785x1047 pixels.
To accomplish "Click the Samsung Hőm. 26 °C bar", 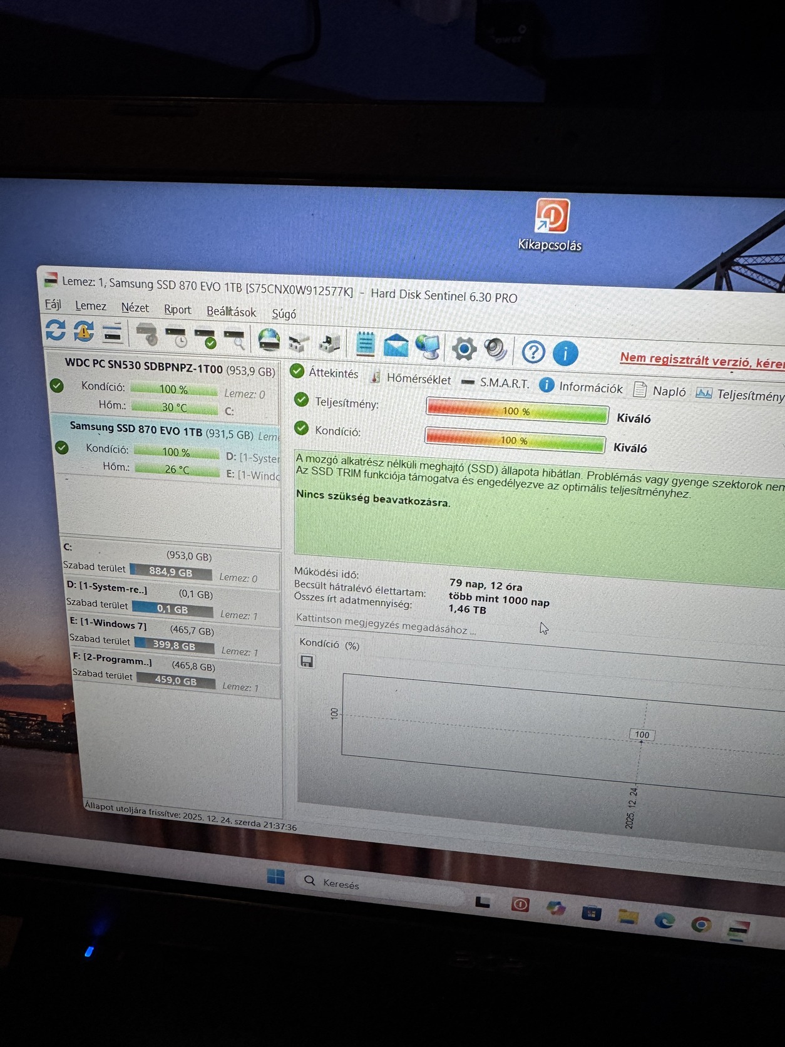I will click(x=177, y=469).
